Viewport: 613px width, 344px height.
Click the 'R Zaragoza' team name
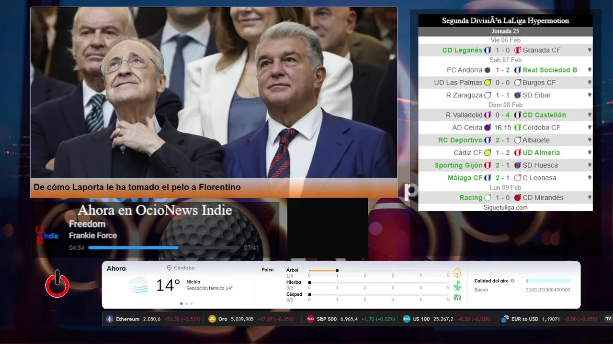tap(464, 95)
